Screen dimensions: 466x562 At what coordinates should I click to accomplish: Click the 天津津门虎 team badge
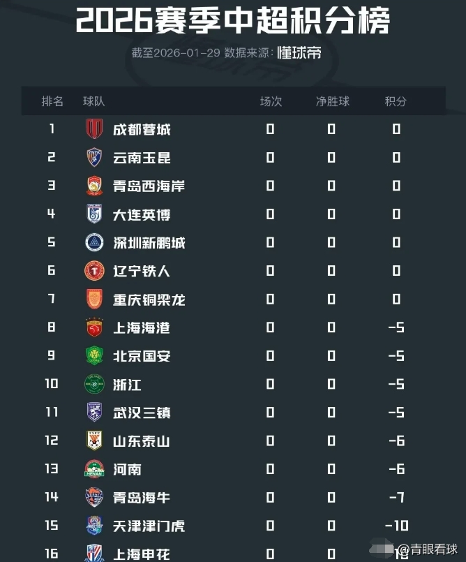(x=94, y=526)
